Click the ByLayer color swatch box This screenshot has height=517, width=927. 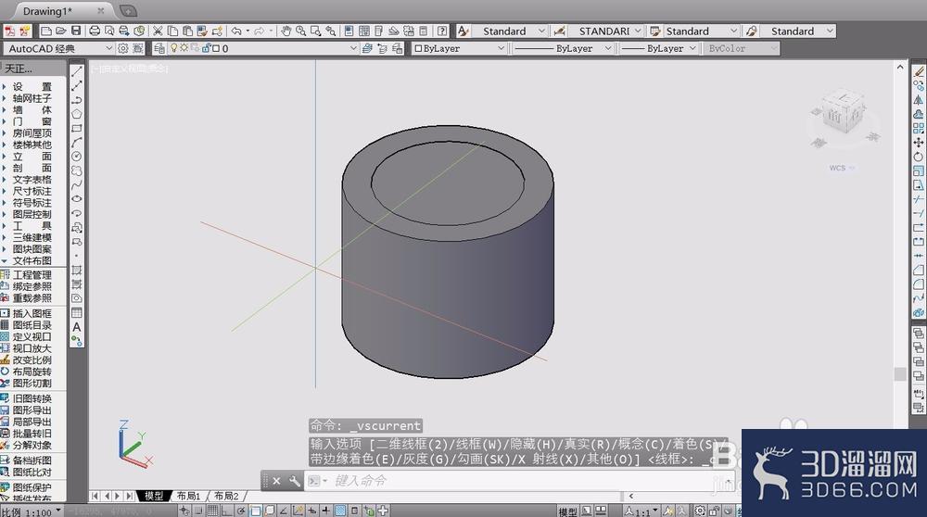(x=418, y=48)
